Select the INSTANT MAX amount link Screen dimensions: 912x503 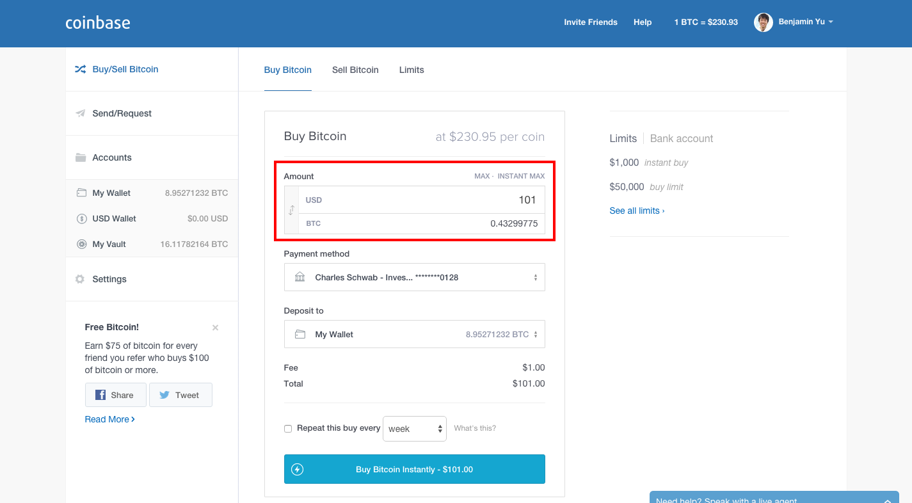(521, 176)
